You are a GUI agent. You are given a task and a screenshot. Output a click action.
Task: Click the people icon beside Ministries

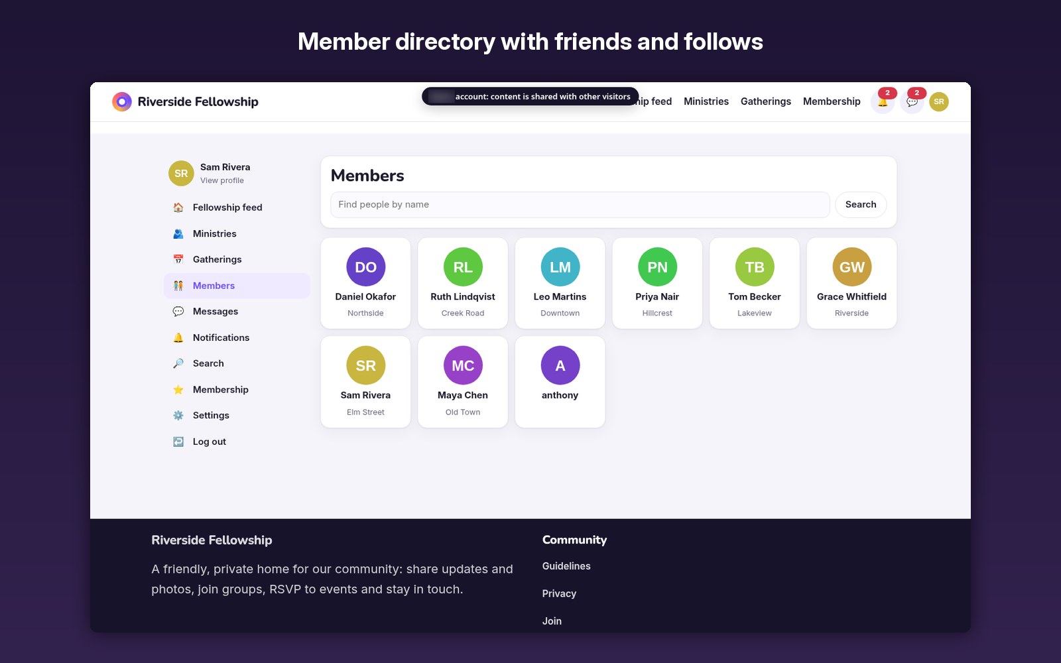[178, 233]
